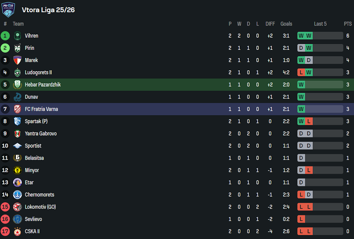
Task: Open the Hebar Pazardzhik team link
Action: [43, 85]
